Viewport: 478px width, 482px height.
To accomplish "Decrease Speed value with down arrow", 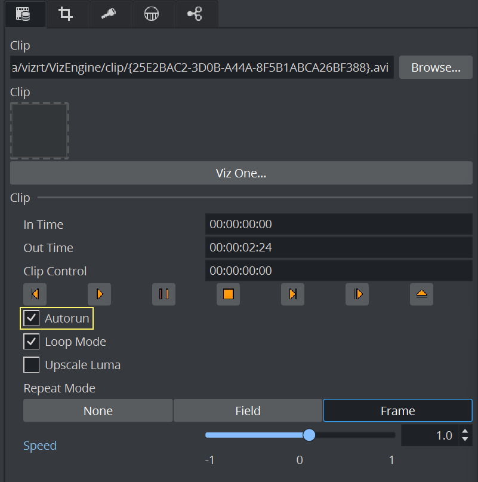I will [x=465, y=440].
